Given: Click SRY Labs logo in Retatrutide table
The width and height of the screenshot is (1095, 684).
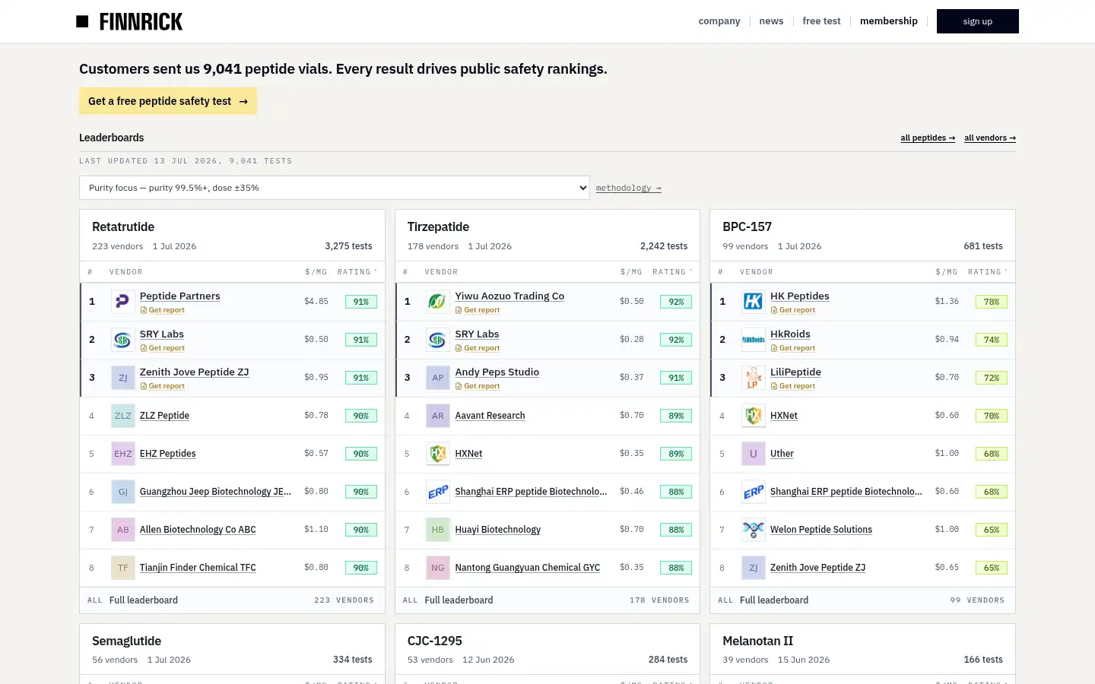Looking at the screenshot, I should tap(122, 340).
